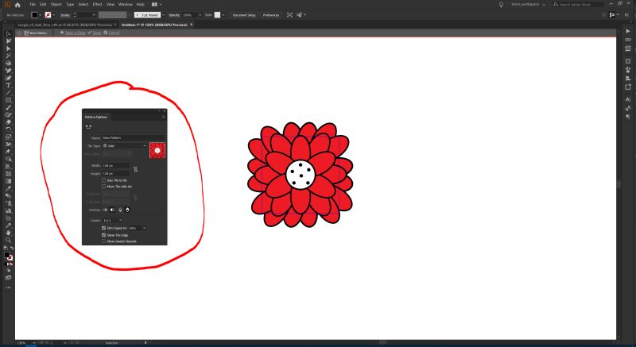Select the Scale tool
The image size is (636, 347).
click(8, 137)
